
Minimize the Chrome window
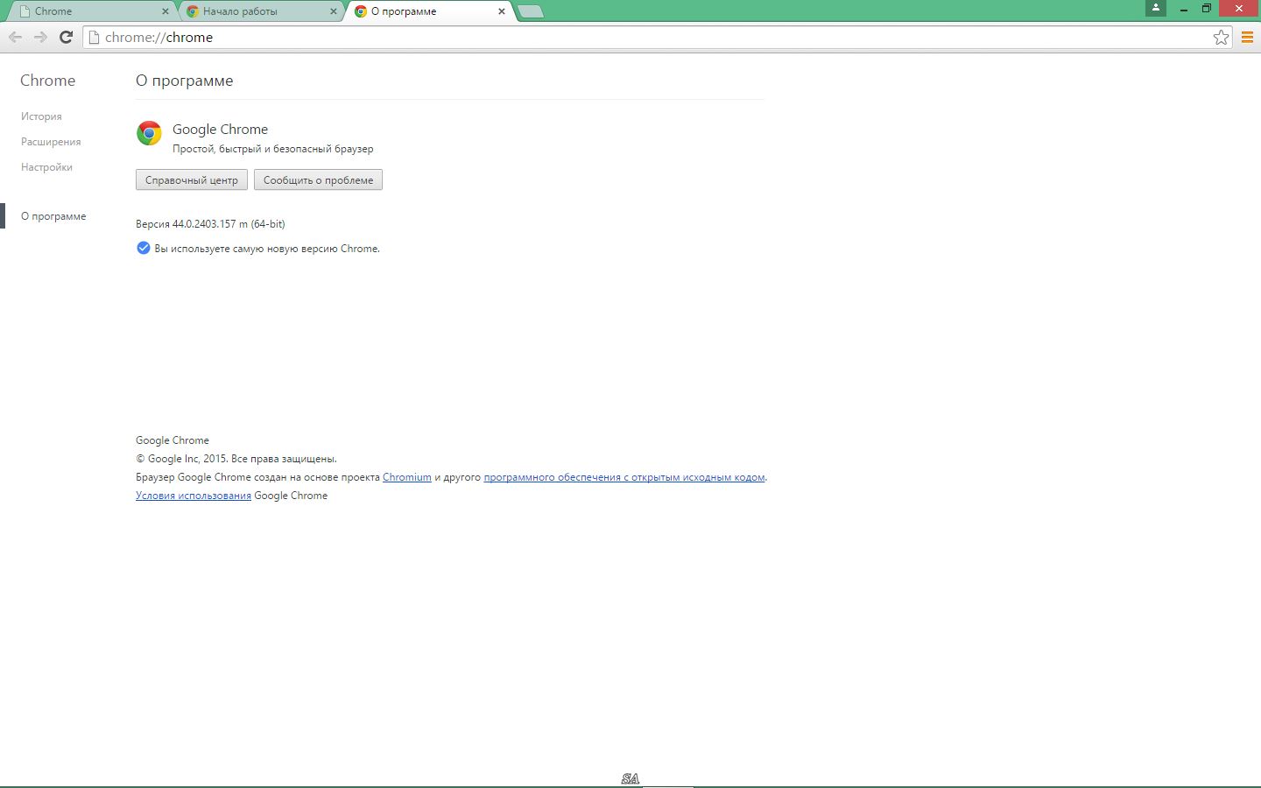pyautogui.click(x=1184, y=8)
